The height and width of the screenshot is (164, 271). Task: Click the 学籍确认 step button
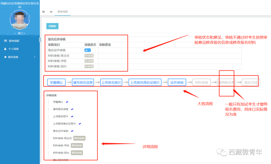[56, 82]
